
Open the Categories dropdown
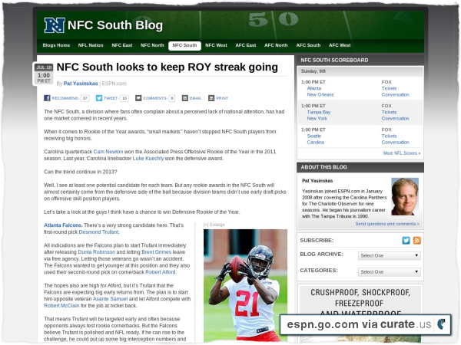[390, 272]
